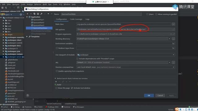Select QuorumPeer2 configuration
The image size is (198, 111).
click(39, 23)
